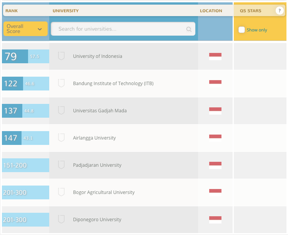Click the UNIVERSITY column header

[x=66, y=11]
